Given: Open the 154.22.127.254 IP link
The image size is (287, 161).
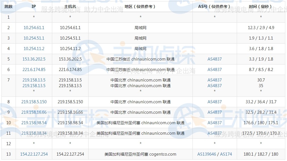Looking at the screenshot, I should click(34, 154).
